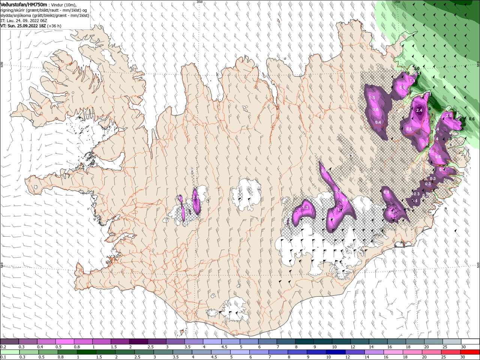
Task: Click the 12 label under the top legend row
Action: [x=353, y=347]
